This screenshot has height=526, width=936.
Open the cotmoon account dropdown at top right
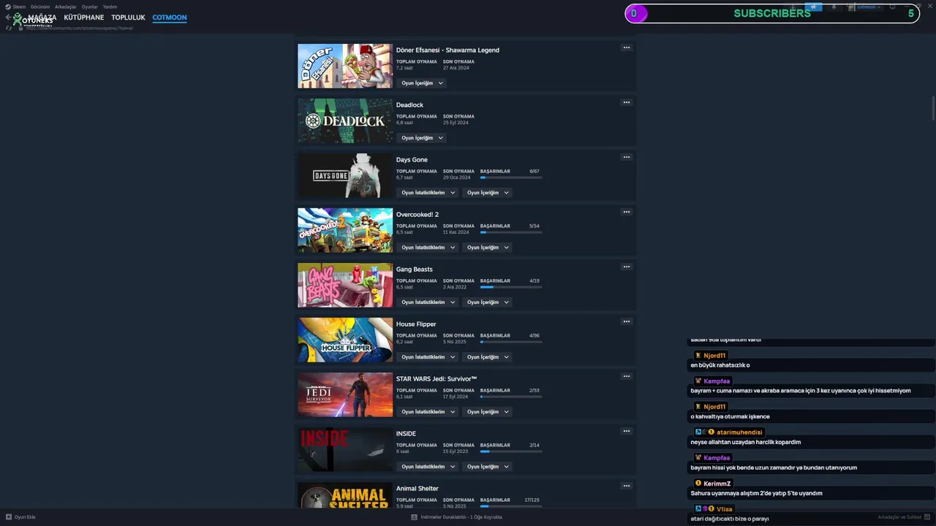click(864, 7)
